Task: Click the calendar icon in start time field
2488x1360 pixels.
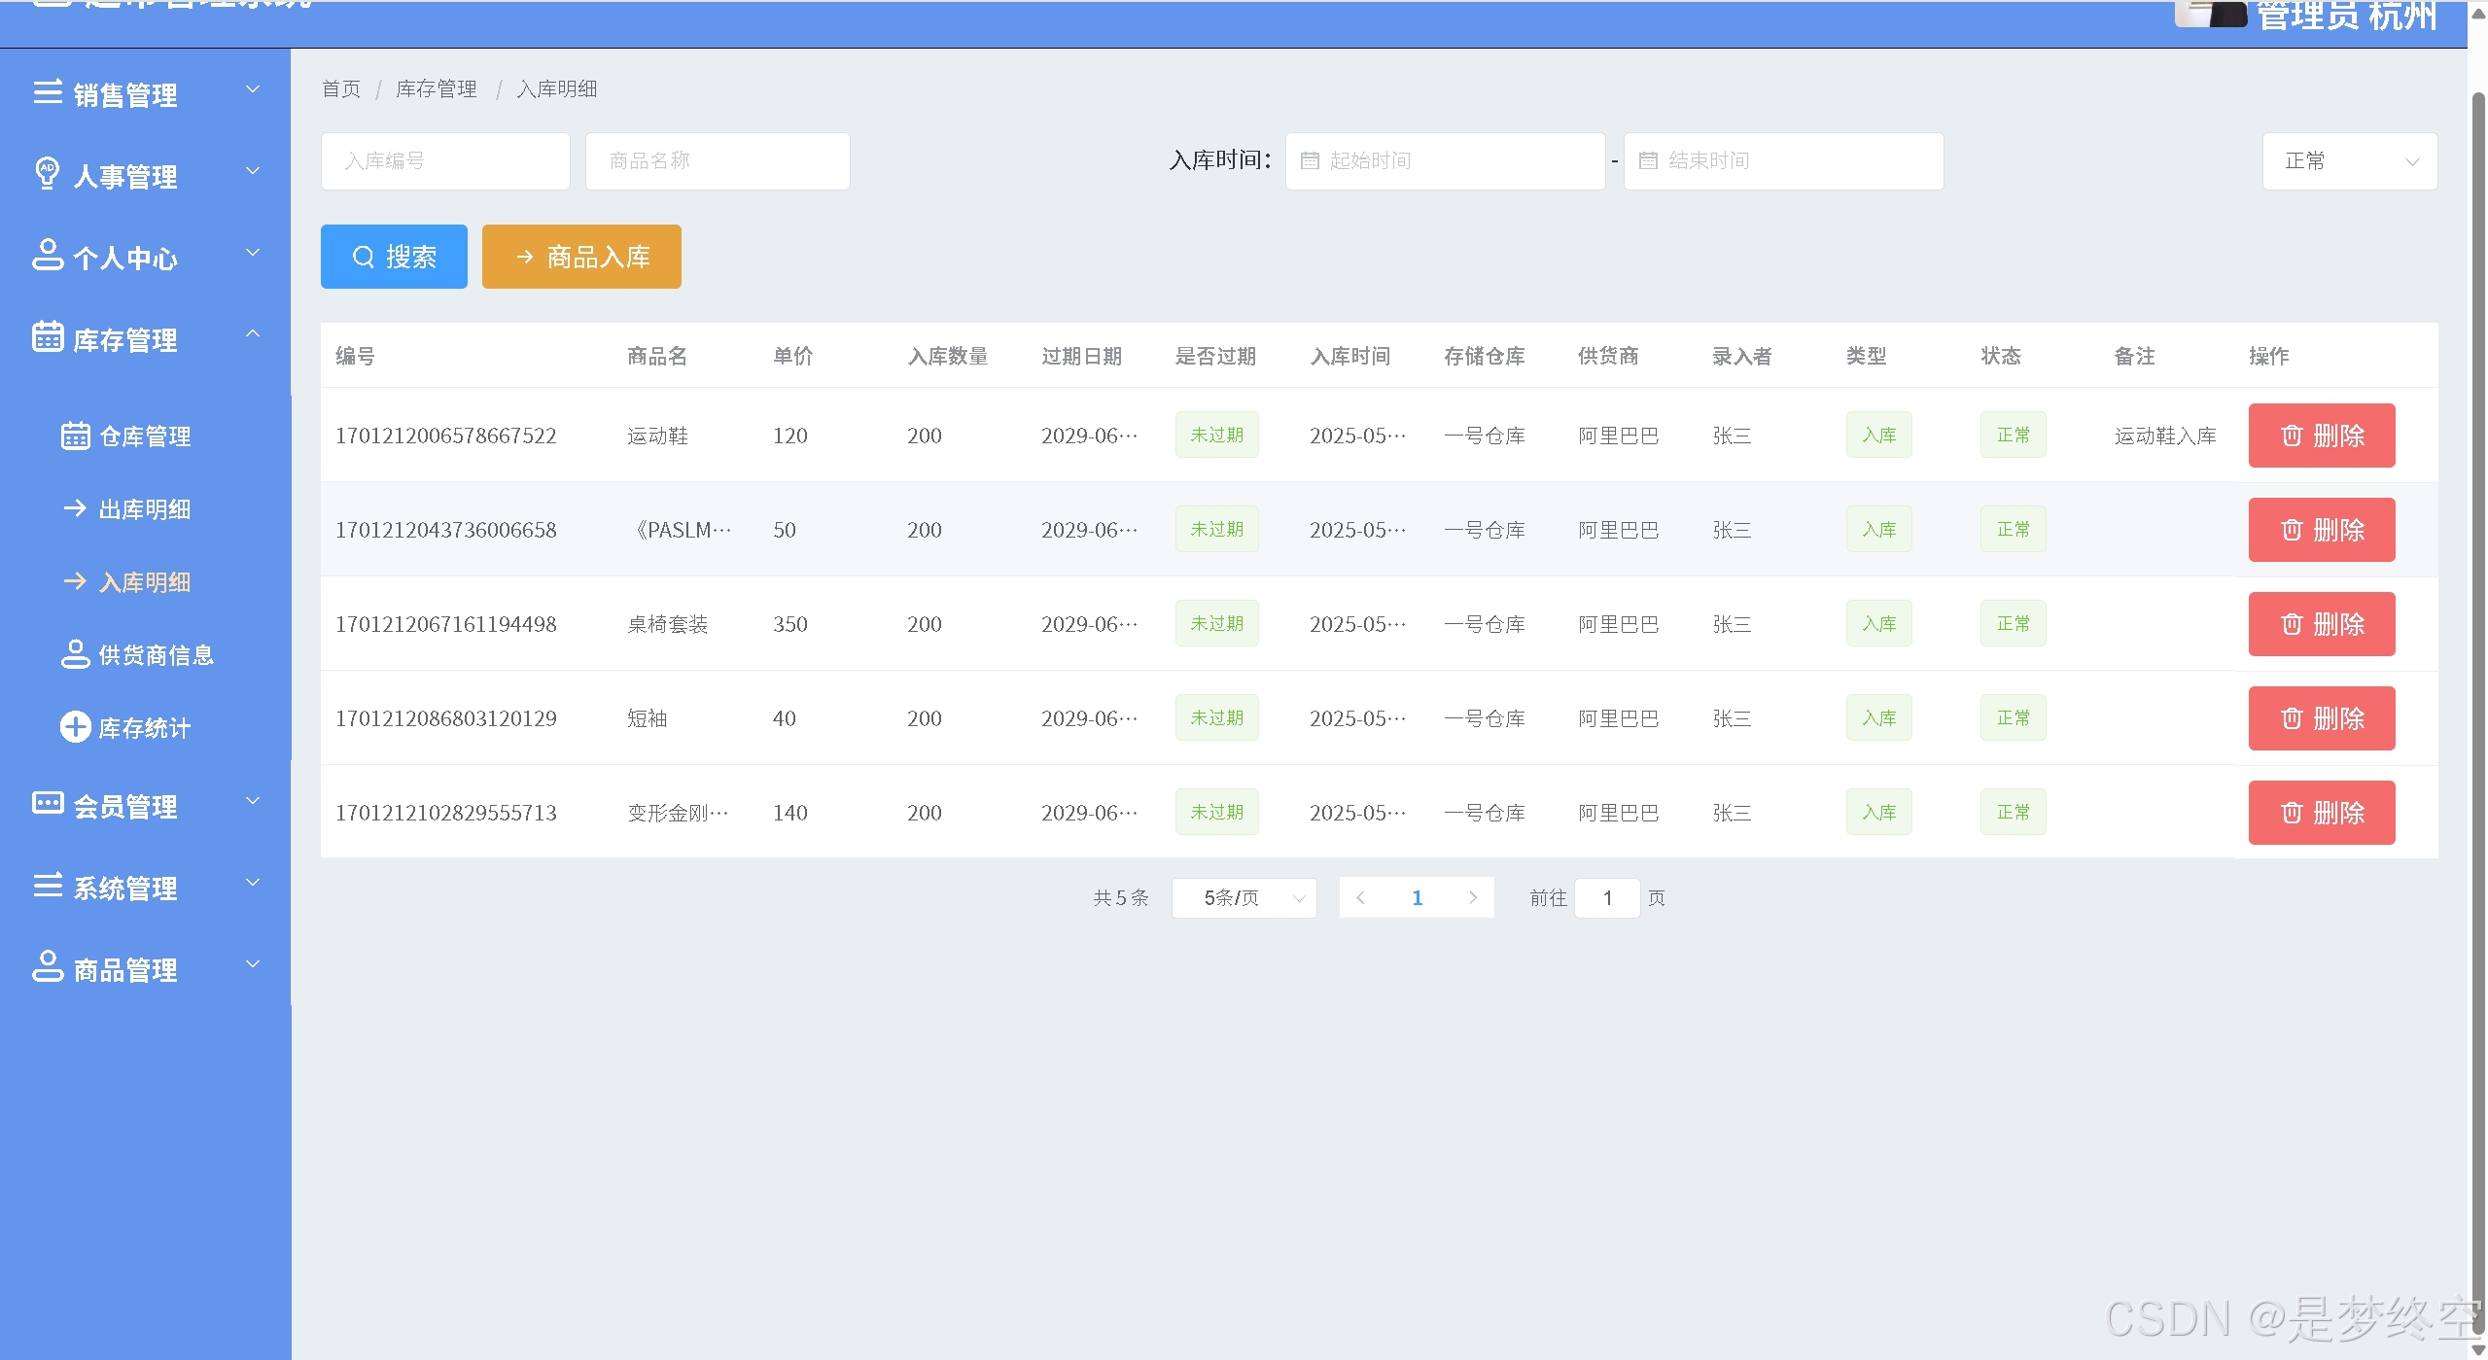Action: (1310, 160)
